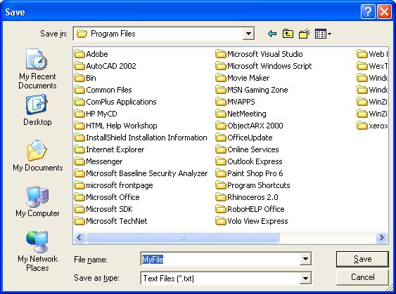Select the ObjectARX 2000 folder

[x=250, y=126]
